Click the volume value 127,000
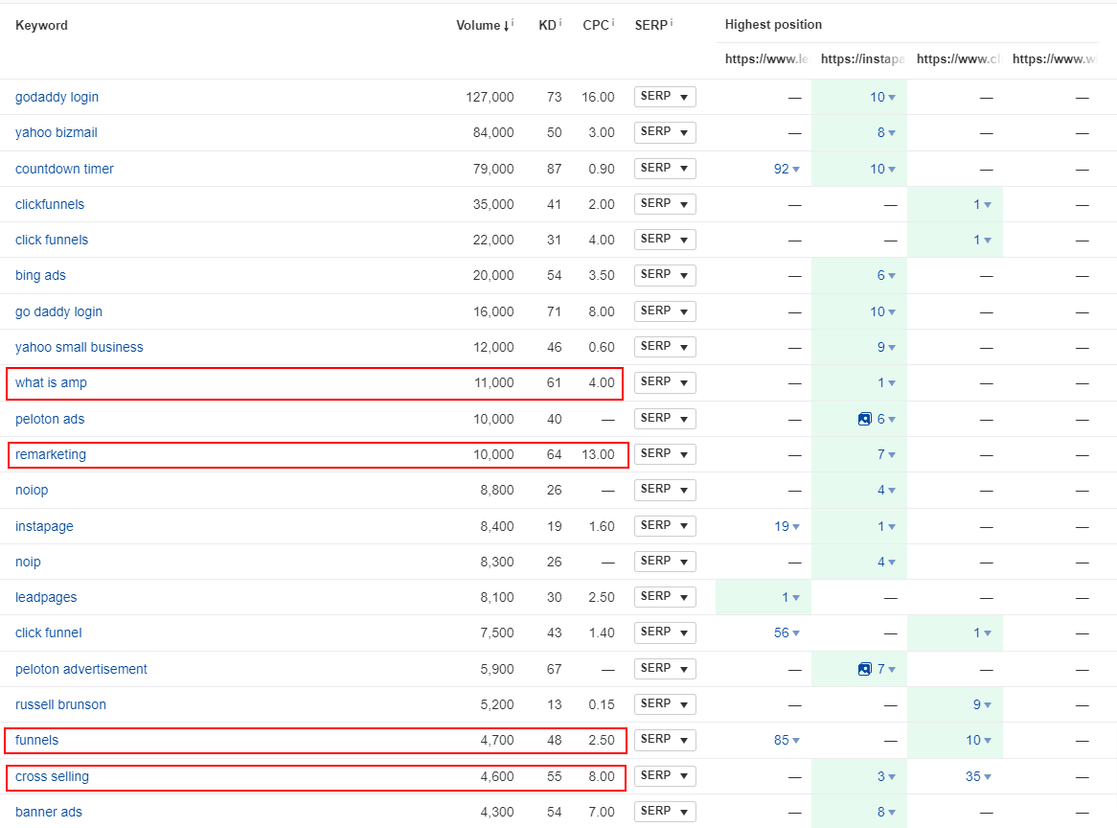The width and height of the screenshot is (1117, 828). [490, 97]
